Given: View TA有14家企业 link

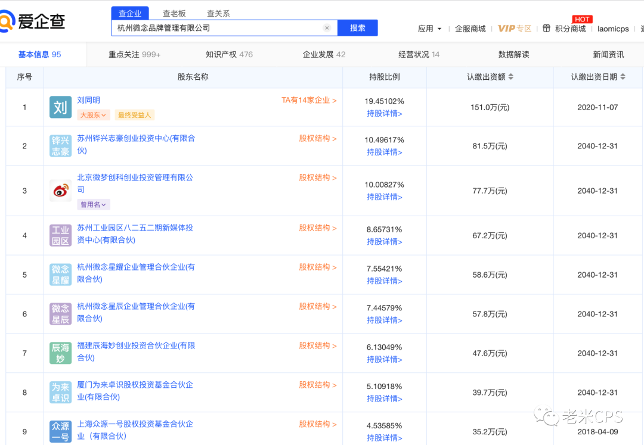Looking at the screenshot, I should [309, 100].
